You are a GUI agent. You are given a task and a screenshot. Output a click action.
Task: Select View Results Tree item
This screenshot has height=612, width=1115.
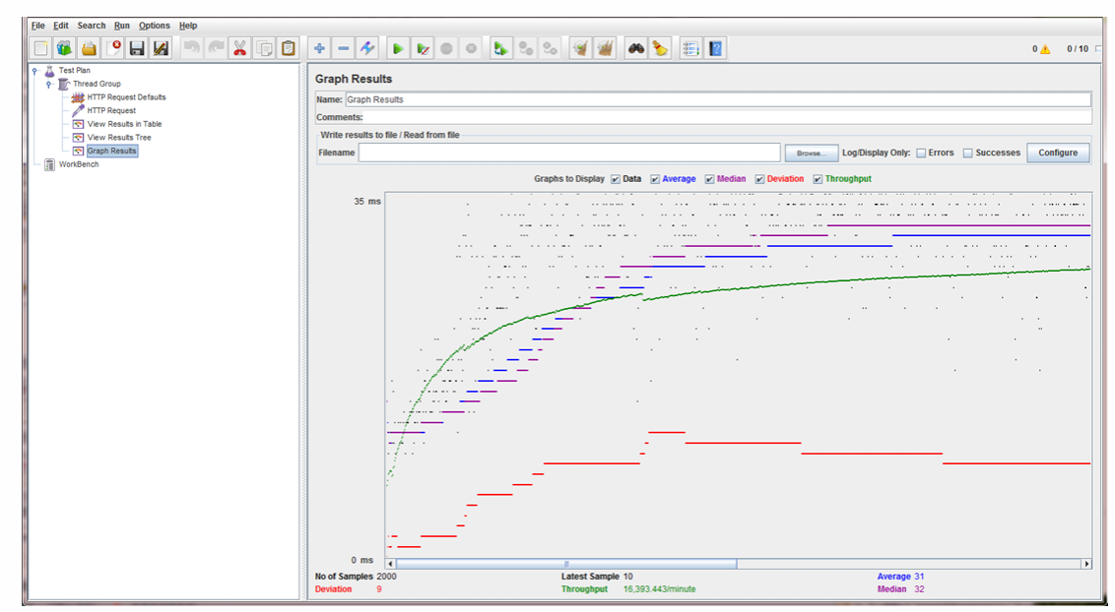119,138
